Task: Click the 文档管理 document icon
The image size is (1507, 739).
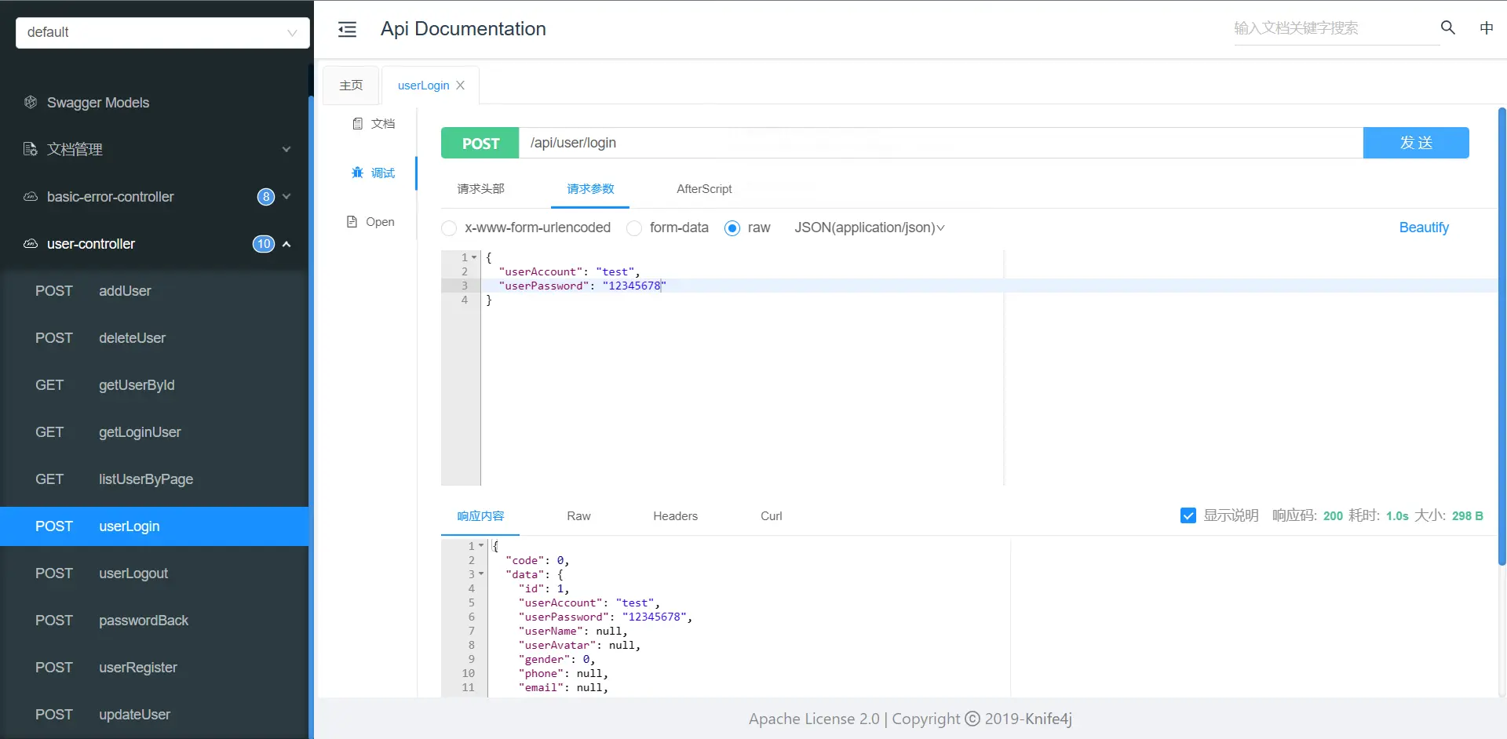Action: pos(31,149)
